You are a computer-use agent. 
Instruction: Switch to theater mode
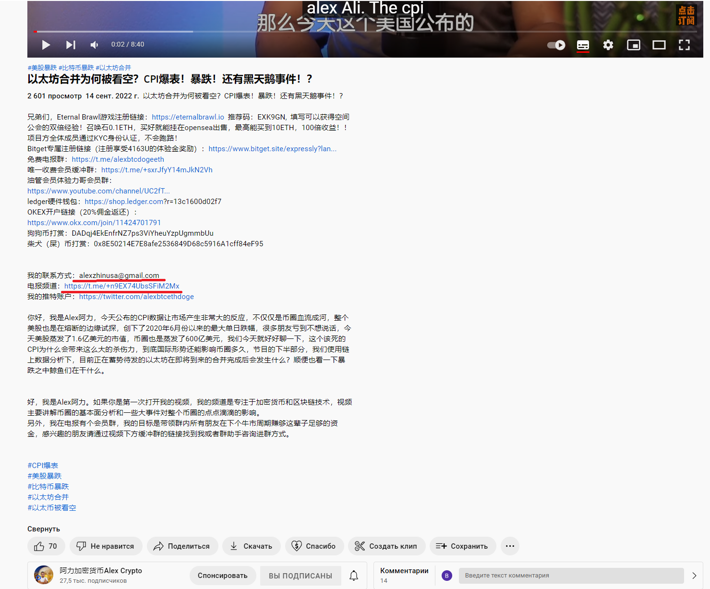[x=659, y=45]
